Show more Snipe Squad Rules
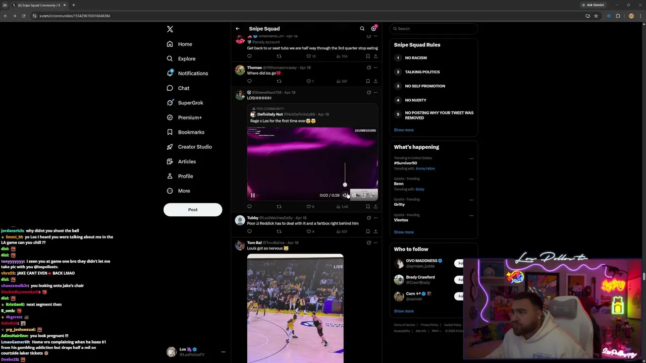Viewport: 646px width, 363px height. 404,130
